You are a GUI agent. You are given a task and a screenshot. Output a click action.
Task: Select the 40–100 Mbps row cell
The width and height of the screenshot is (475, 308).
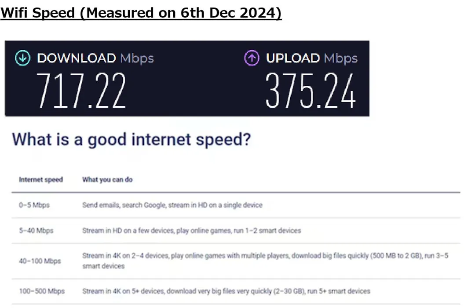pyautogui.click(x=40, y=261)
